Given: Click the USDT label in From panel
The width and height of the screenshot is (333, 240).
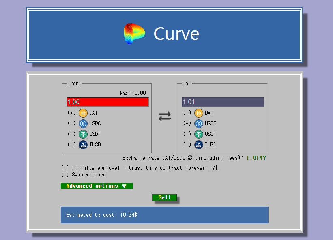Looking at the screenshot, I should point(95,134).
